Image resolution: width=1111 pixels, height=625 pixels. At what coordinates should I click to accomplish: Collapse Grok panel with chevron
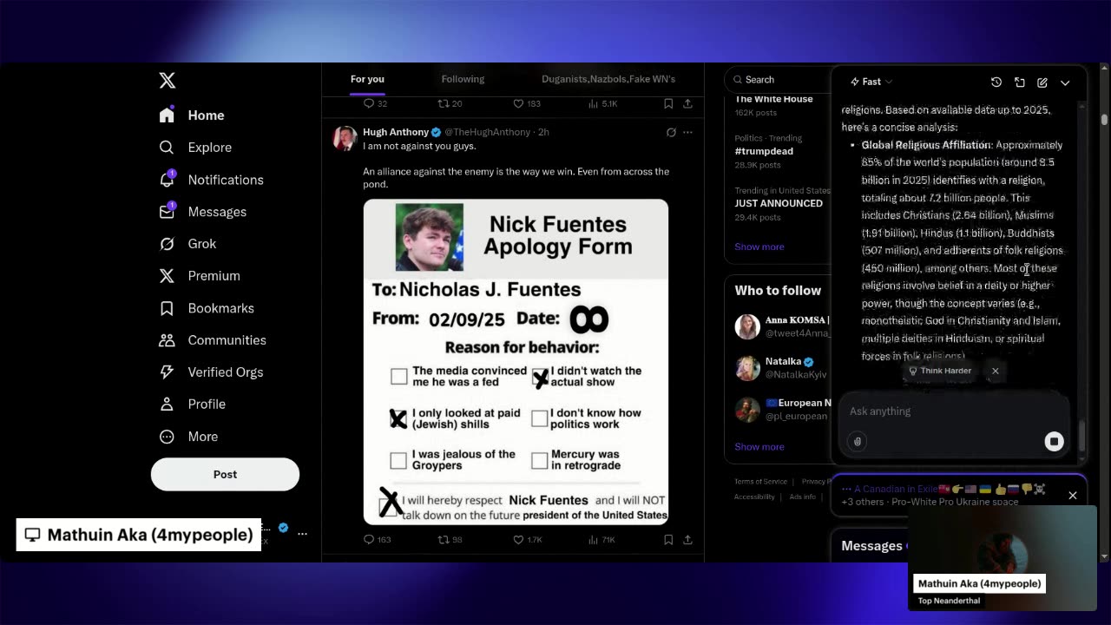pyautogui.click(x=1065, y=82)
